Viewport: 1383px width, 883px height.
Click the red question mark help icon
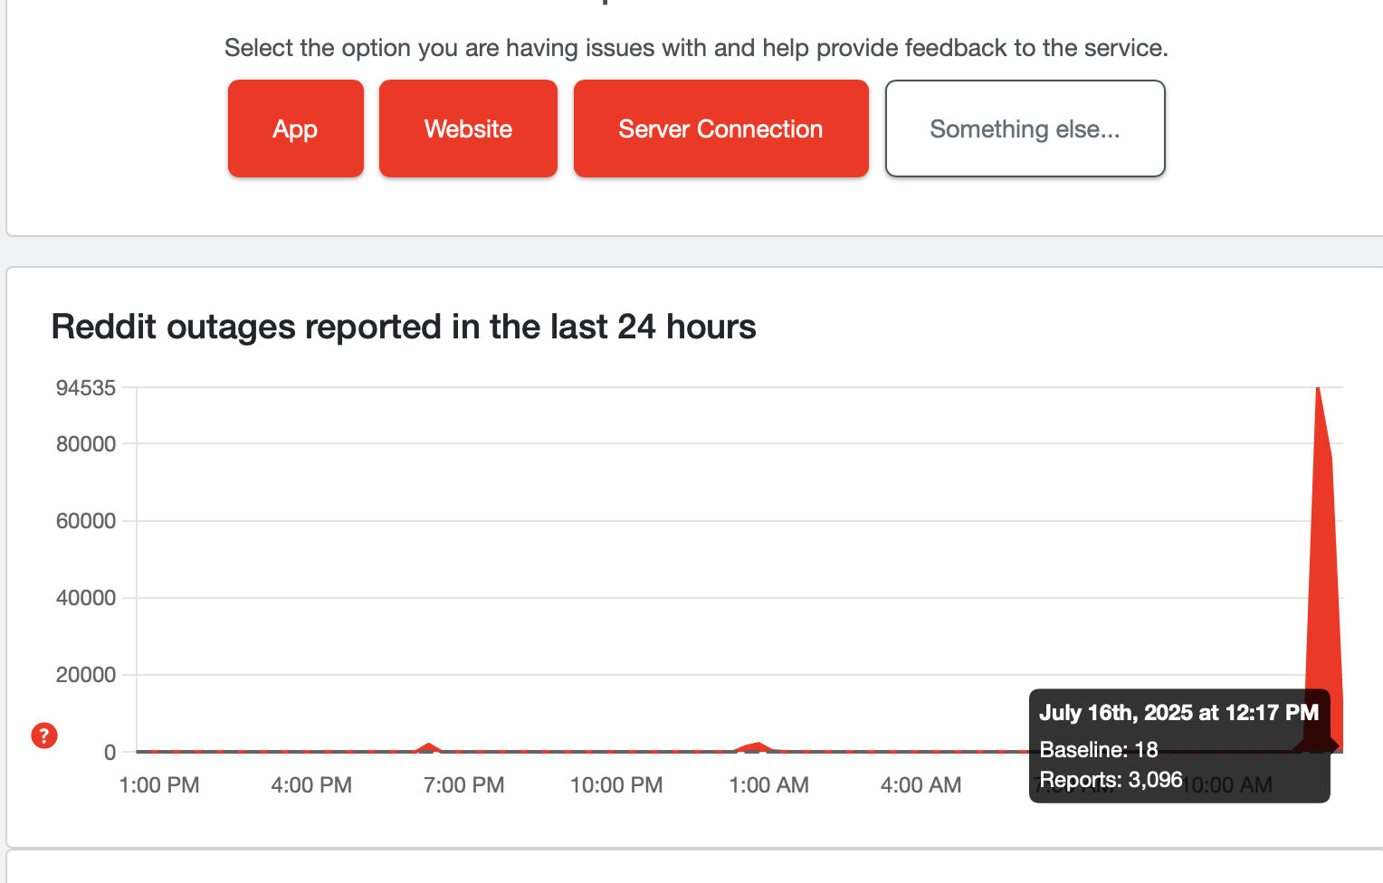[44, 736]
